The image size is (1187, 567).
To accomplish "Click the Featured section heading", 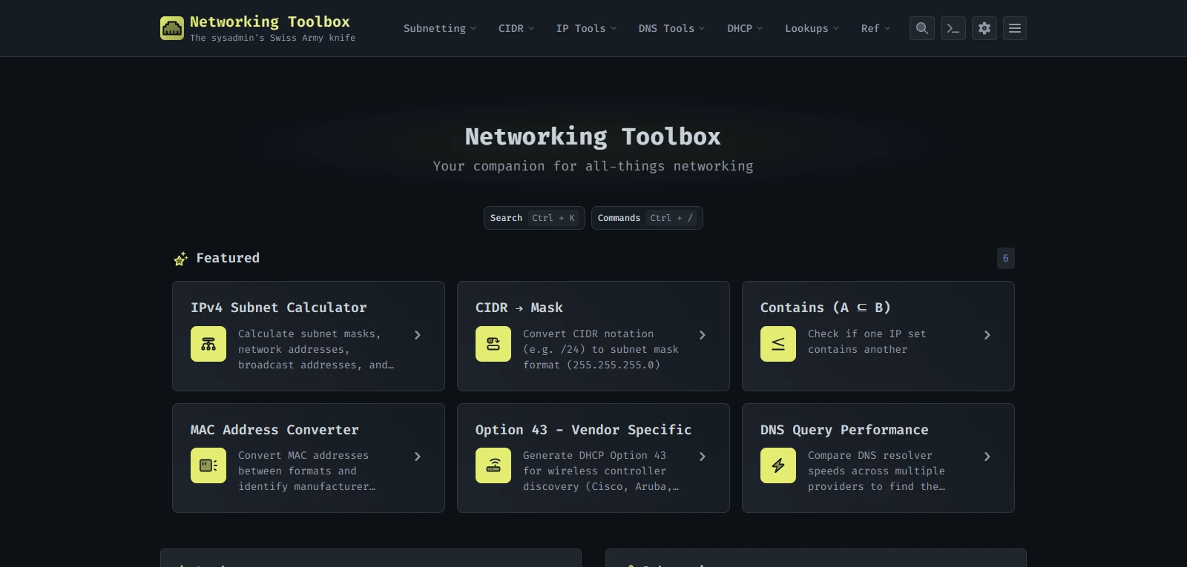I will tap(228, 258).
